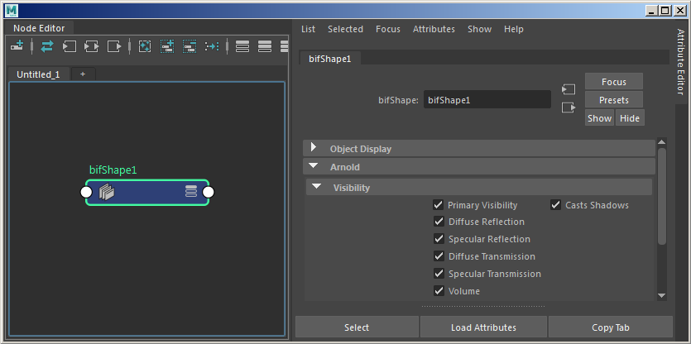Click the Select button at bottom

point(357,327)
